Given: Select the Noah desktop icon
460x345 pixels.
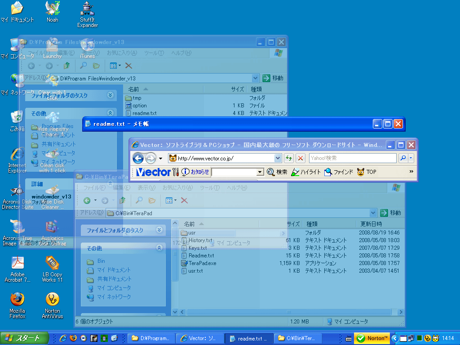Looking at the screenshot, I should (53, 12).
